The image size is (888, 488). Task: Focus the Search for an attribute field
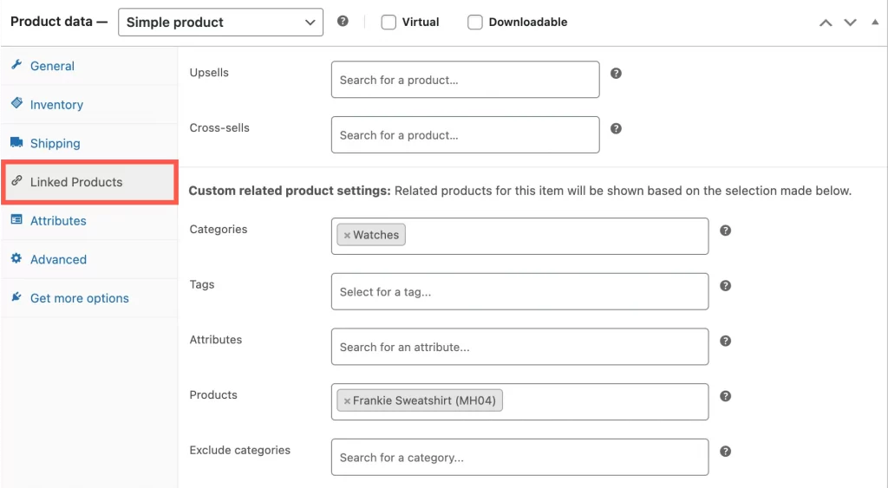coord(520,347)
